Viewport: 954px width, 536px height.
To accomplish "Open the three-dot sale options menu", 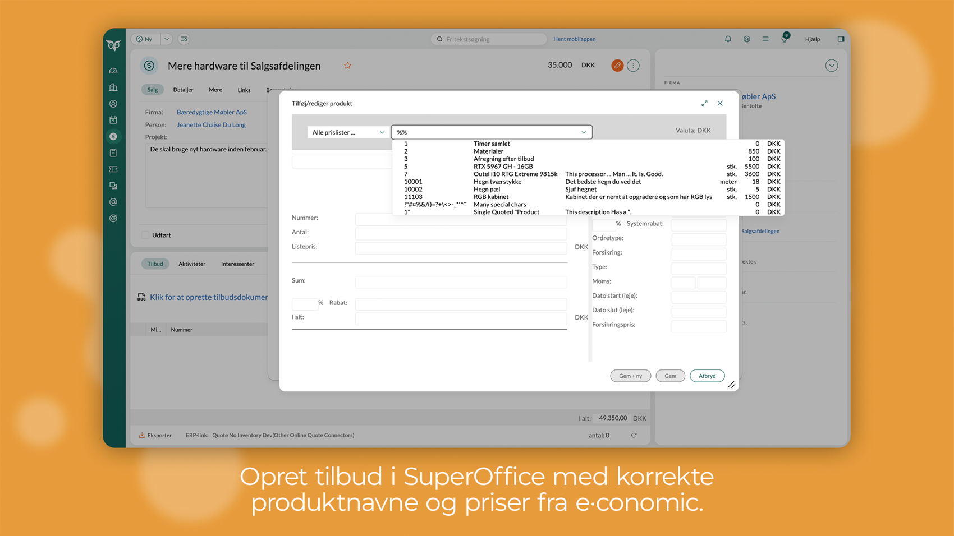I will pyautogui.click(x=633, y=66).
